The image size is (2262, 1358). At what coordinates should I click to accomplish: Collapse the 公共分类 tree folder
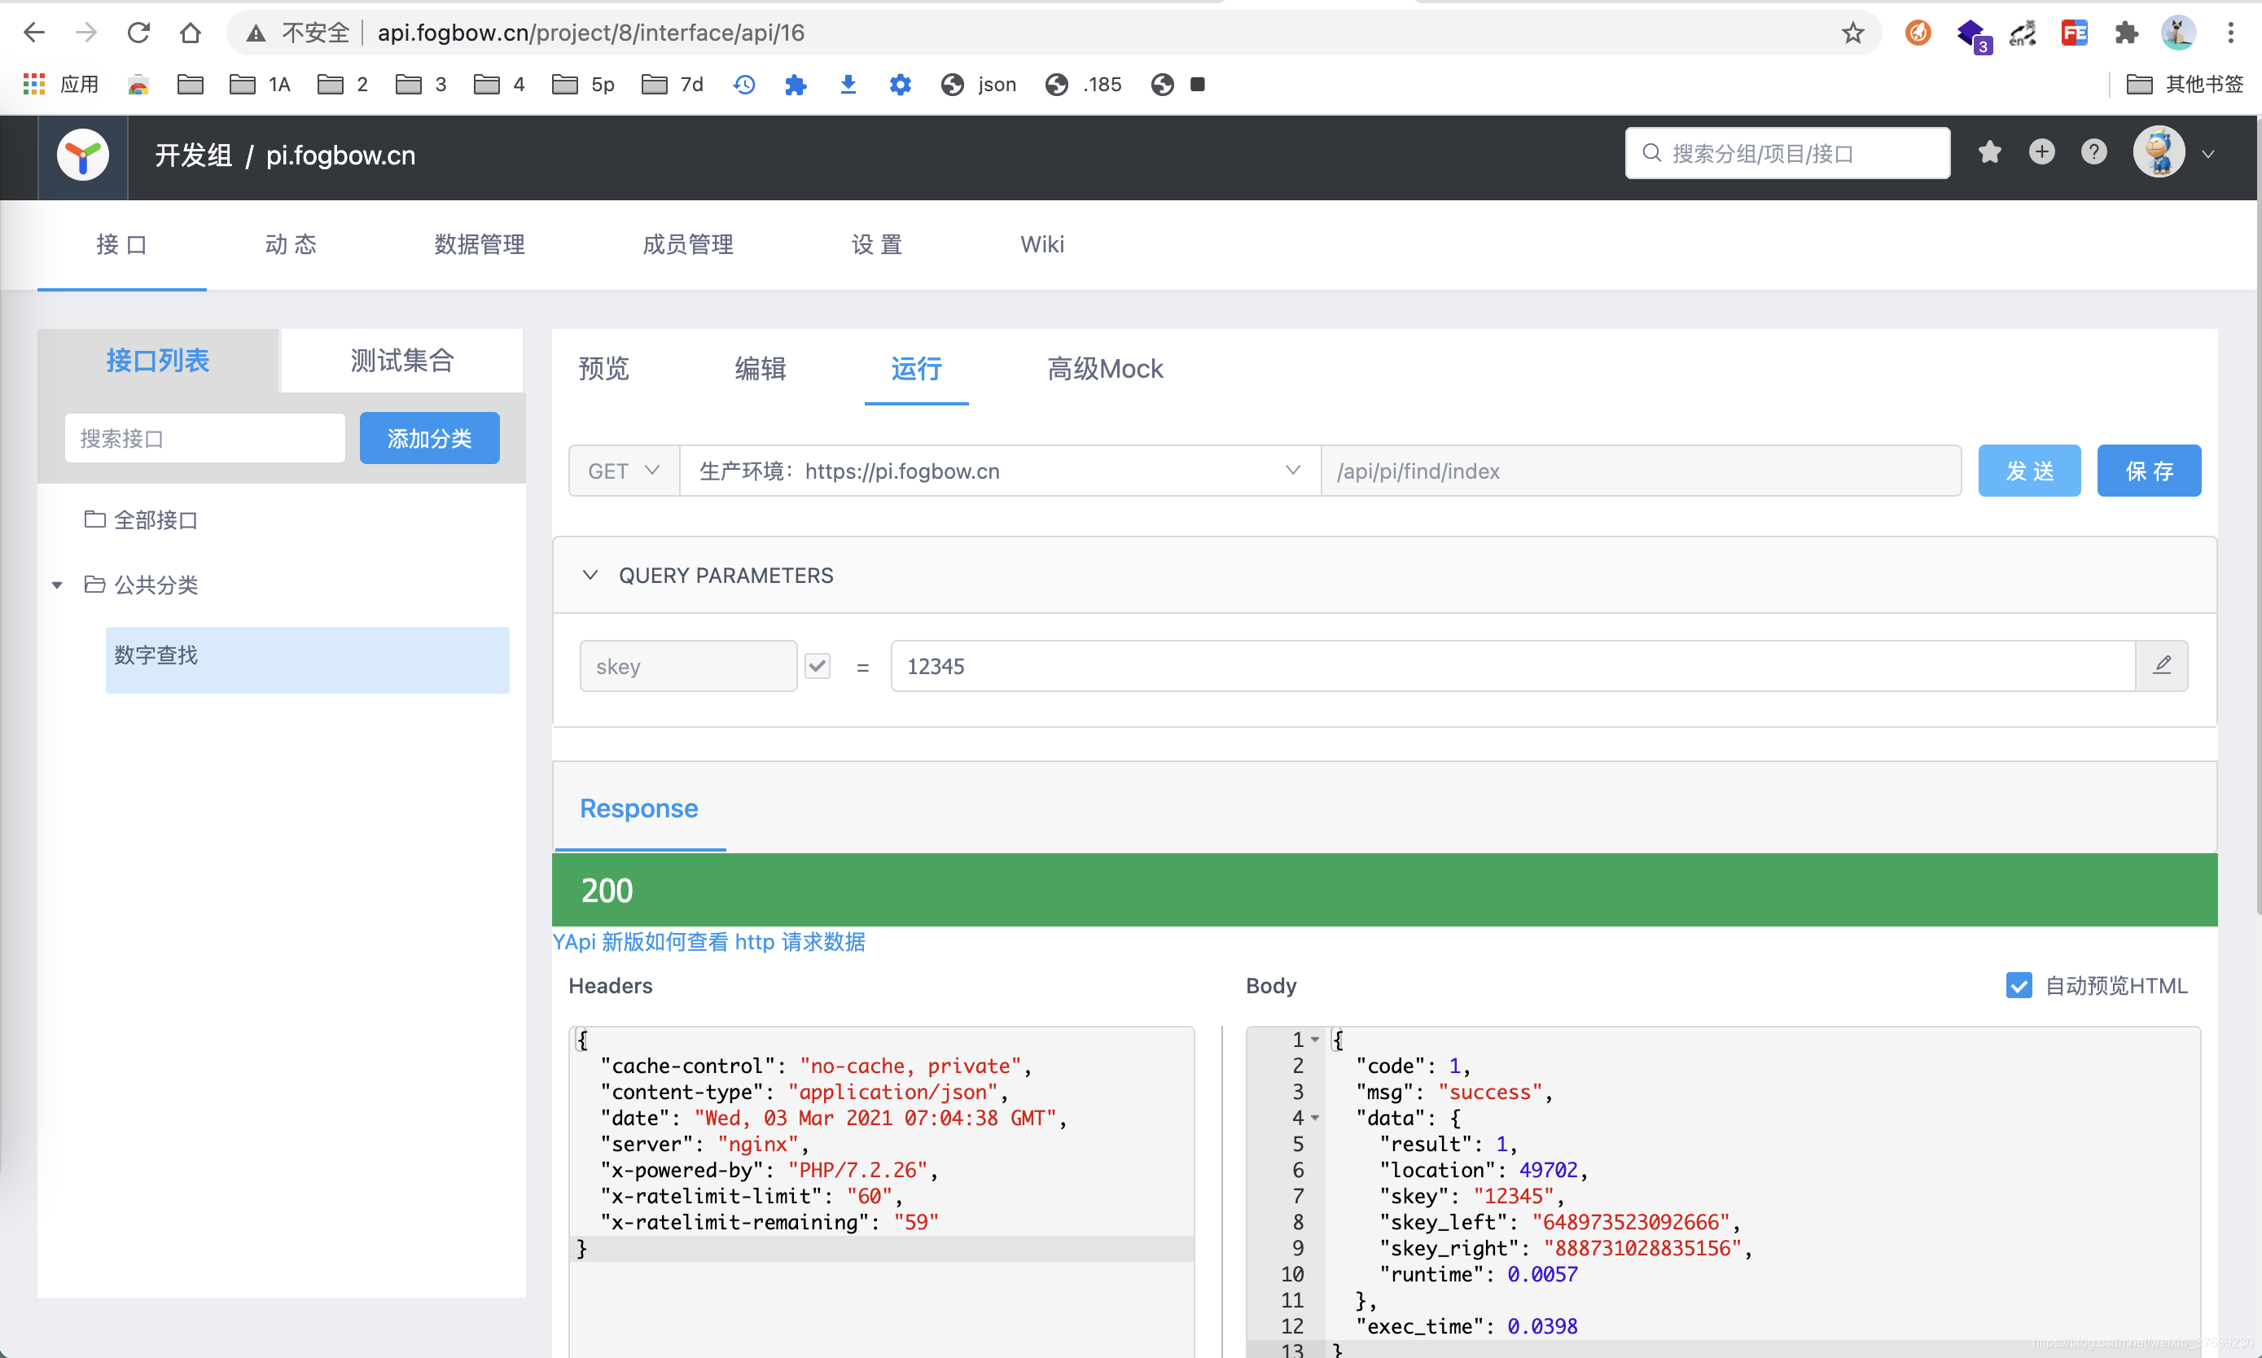pos(57,585)
